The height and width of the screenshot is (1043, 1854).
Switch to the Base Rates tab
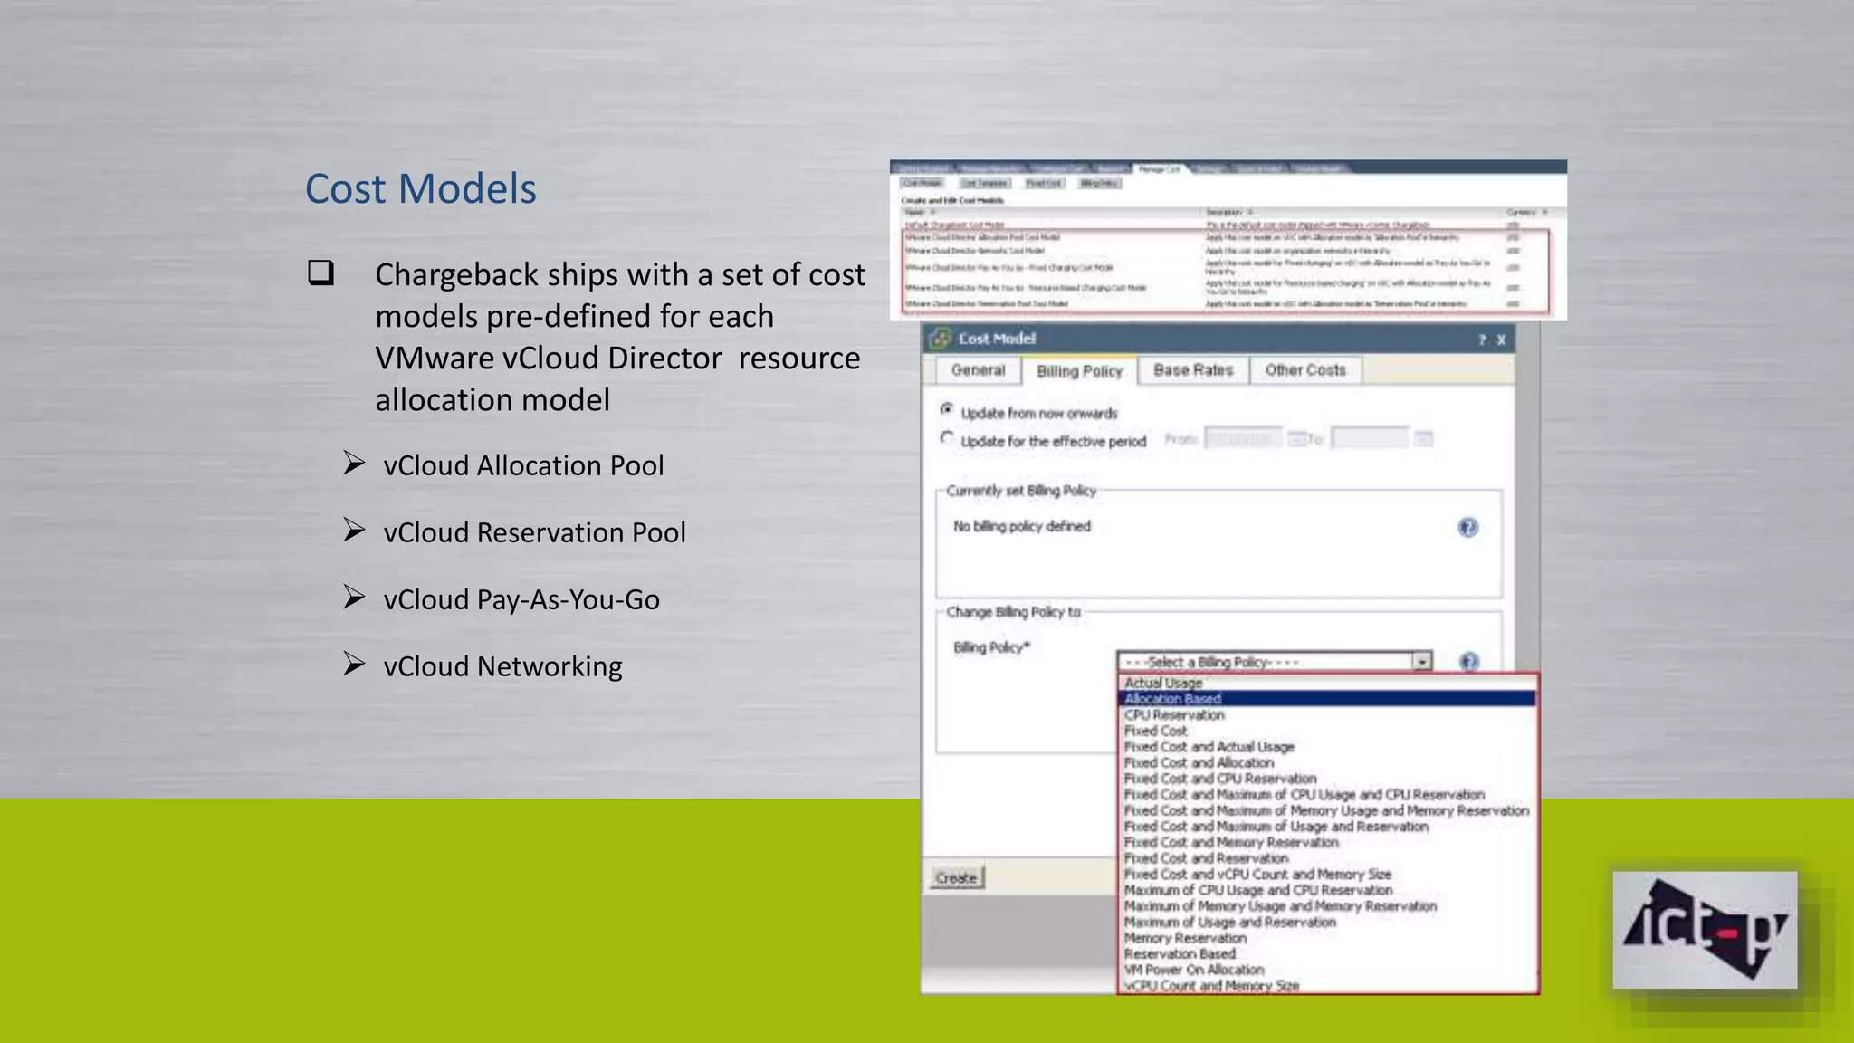point(1193,370)
